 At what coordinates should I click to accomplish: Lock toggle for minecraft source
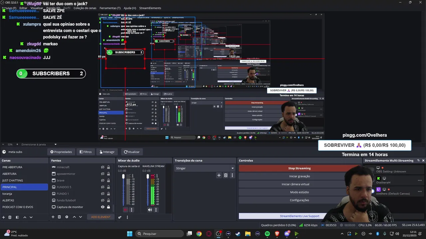tap(108, 167)
